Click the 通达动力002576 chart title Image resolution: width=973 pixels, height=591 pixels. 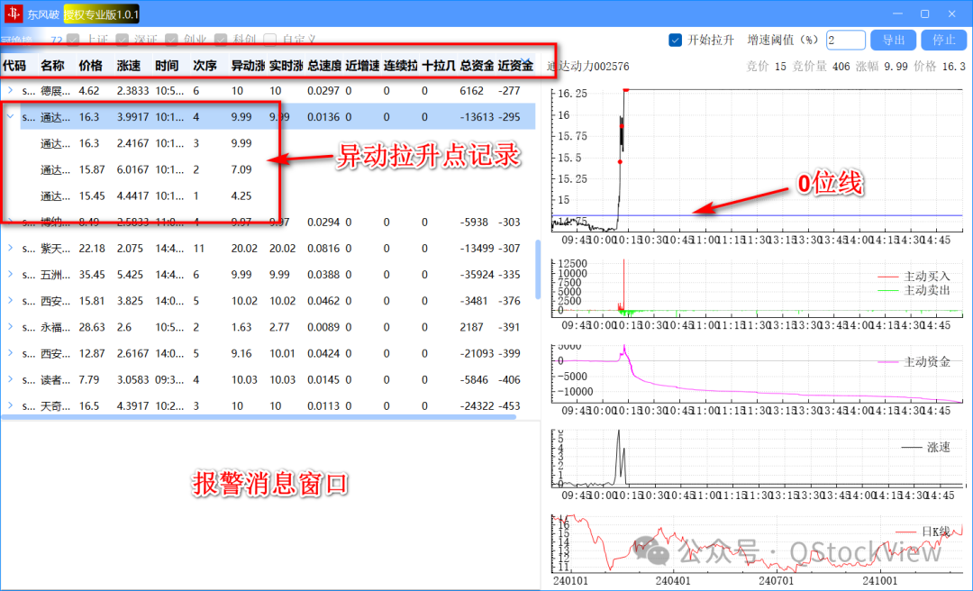(587, 67)
